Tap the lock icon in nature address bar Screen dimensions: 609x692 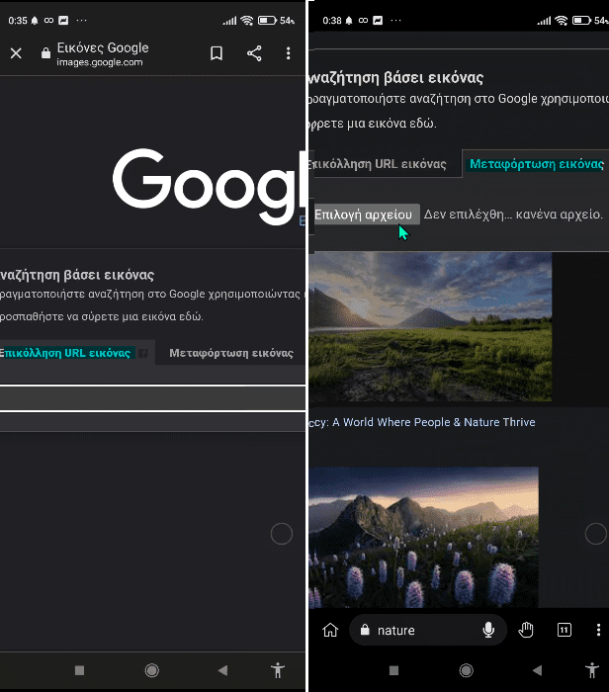tap(365, 630)
